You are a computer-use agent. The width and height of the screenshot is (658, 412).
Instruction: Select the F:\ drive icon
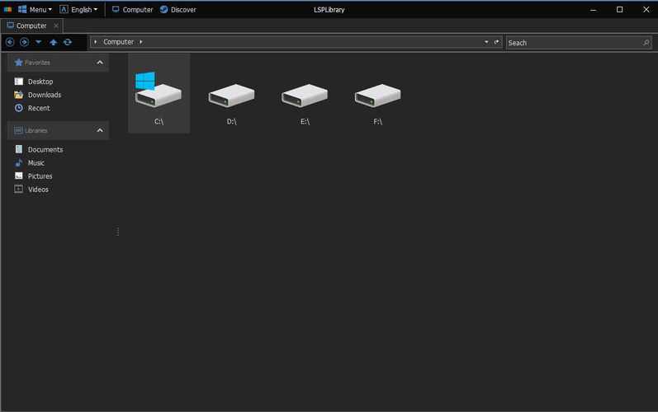[x=377, y=102]
